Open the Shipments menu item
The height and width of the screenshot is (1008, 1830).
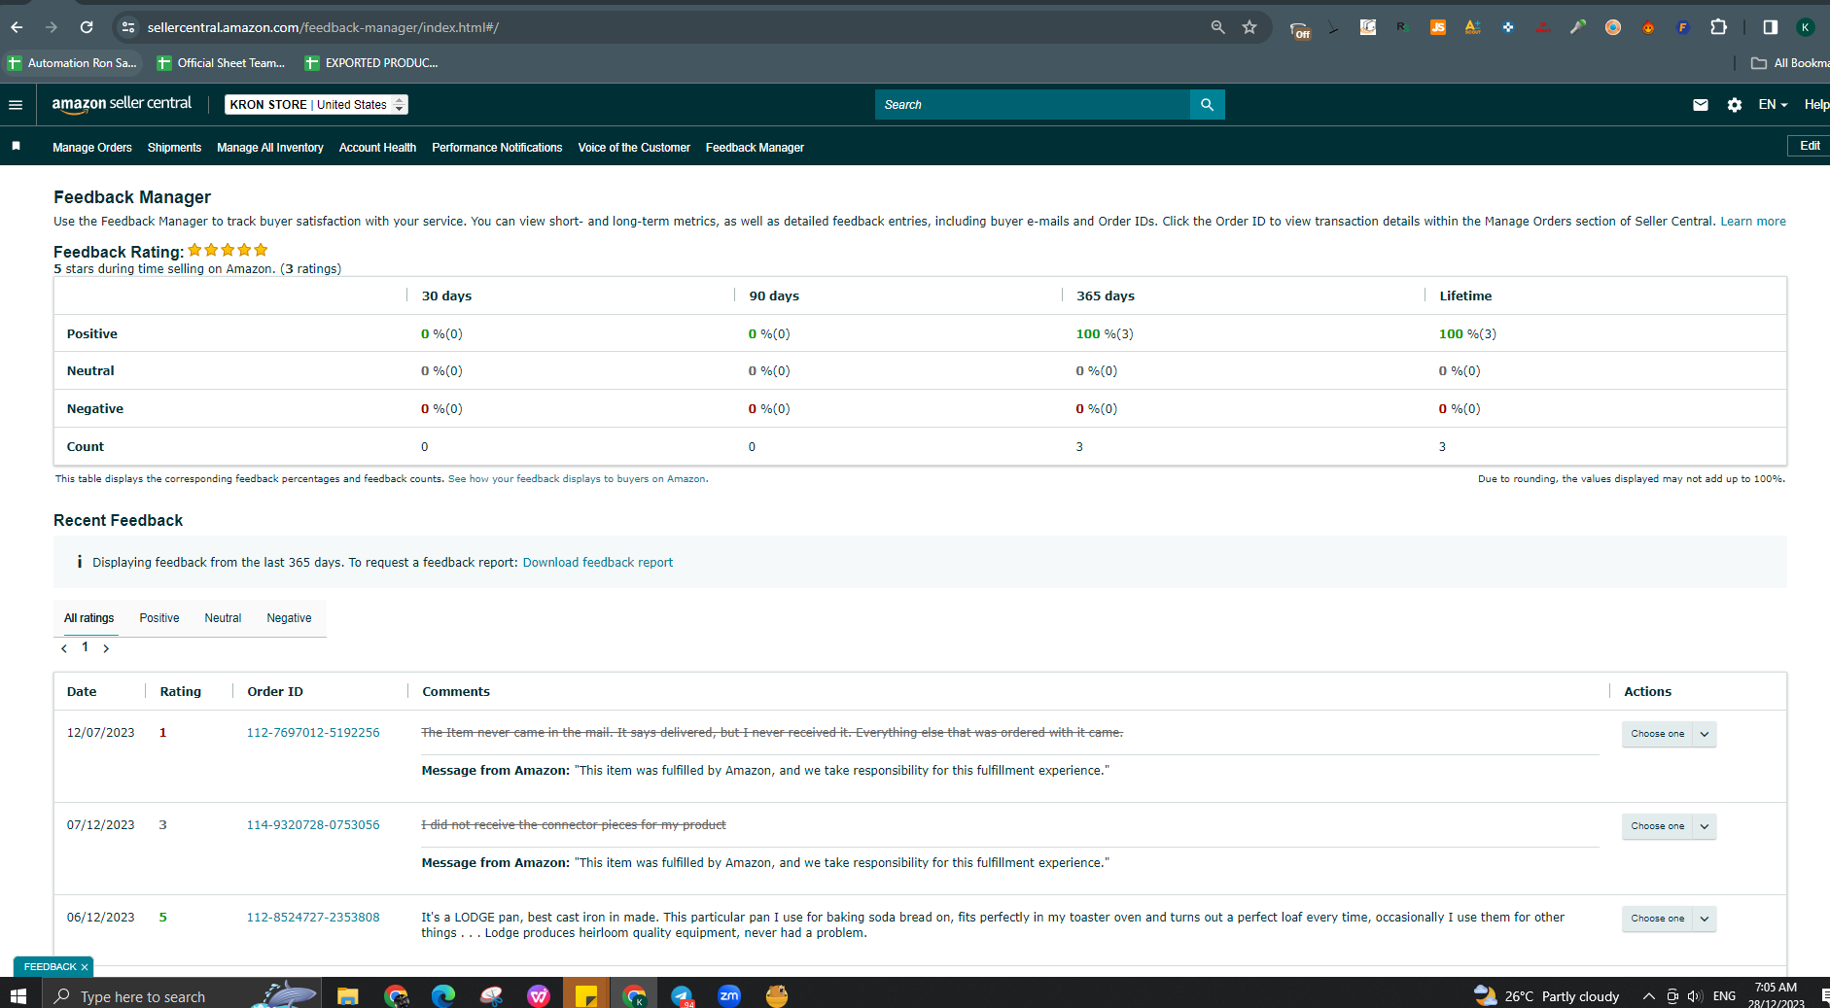coord(174,148)
